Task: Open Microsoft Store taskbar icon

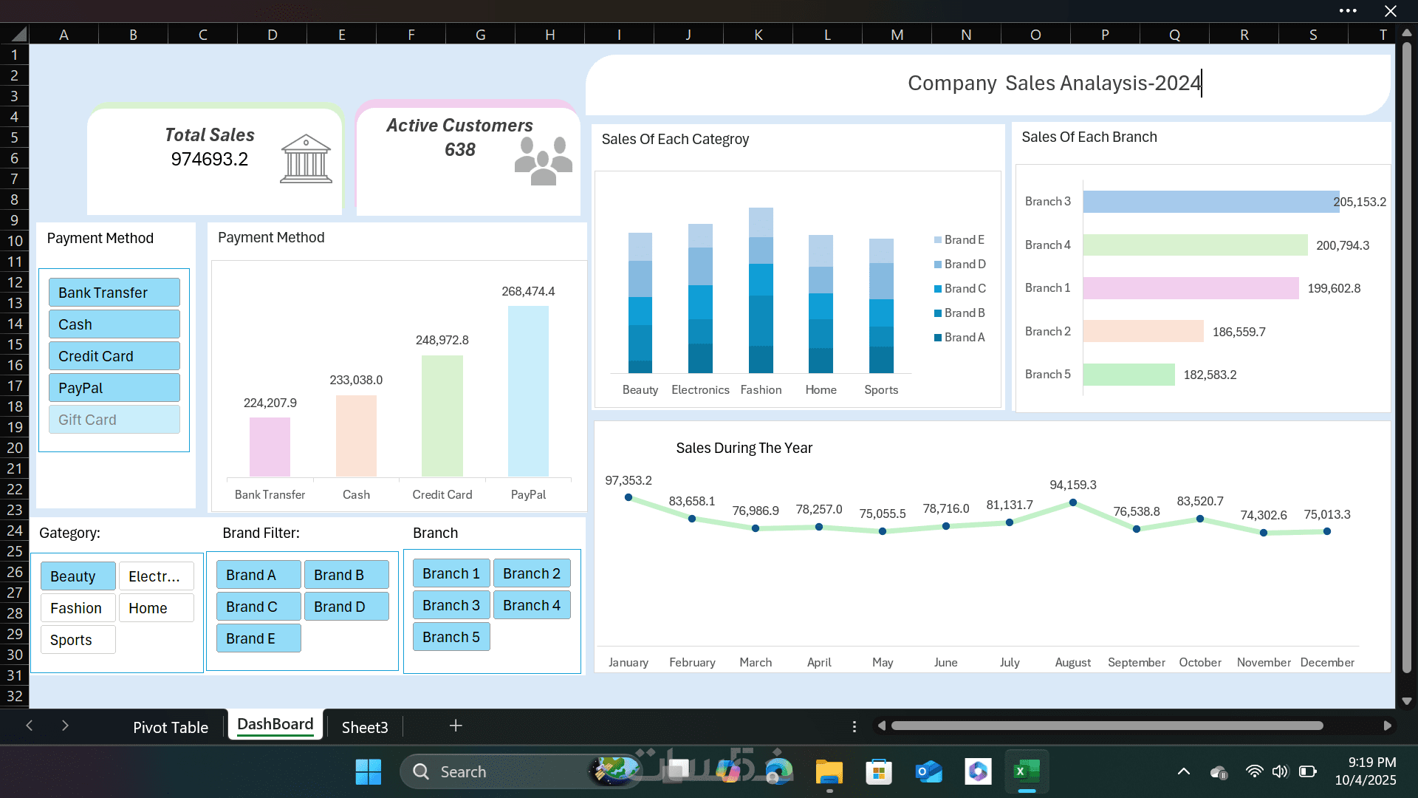Action: click(879, 772)
